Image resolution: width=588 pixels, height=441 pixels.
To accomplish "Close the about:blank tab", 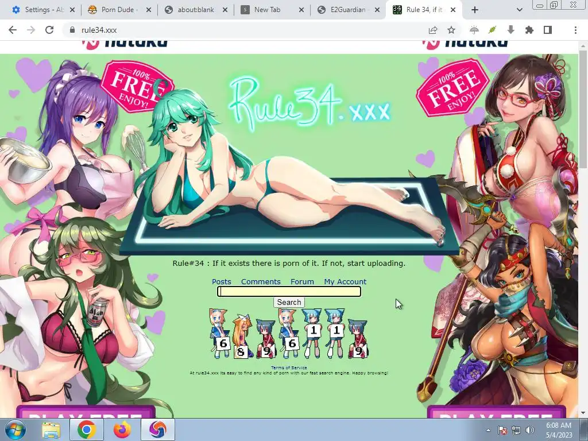I will (225, 10).
